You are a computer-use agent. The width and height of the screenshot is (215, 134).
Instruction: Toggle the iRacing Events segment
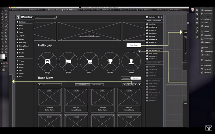pyautogui.click(x=82, y=85)
